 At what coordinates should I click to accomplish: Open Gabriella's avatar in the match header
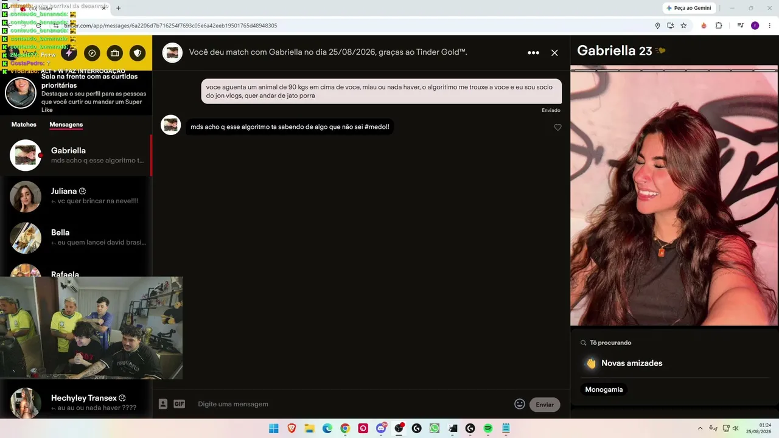click(x=172, y=53)
